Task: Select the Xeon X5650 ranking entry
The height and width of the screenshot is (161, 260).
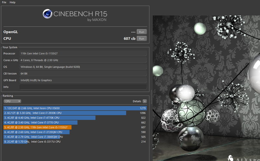Action: coord(75,108)
